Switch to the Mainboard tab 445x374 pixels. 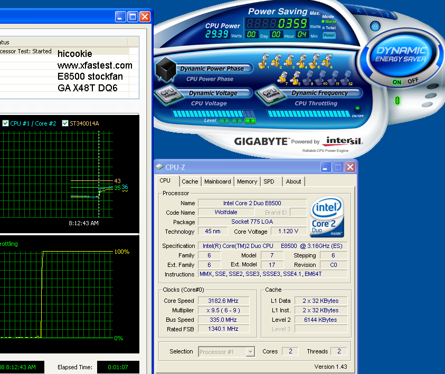point(217,181)
